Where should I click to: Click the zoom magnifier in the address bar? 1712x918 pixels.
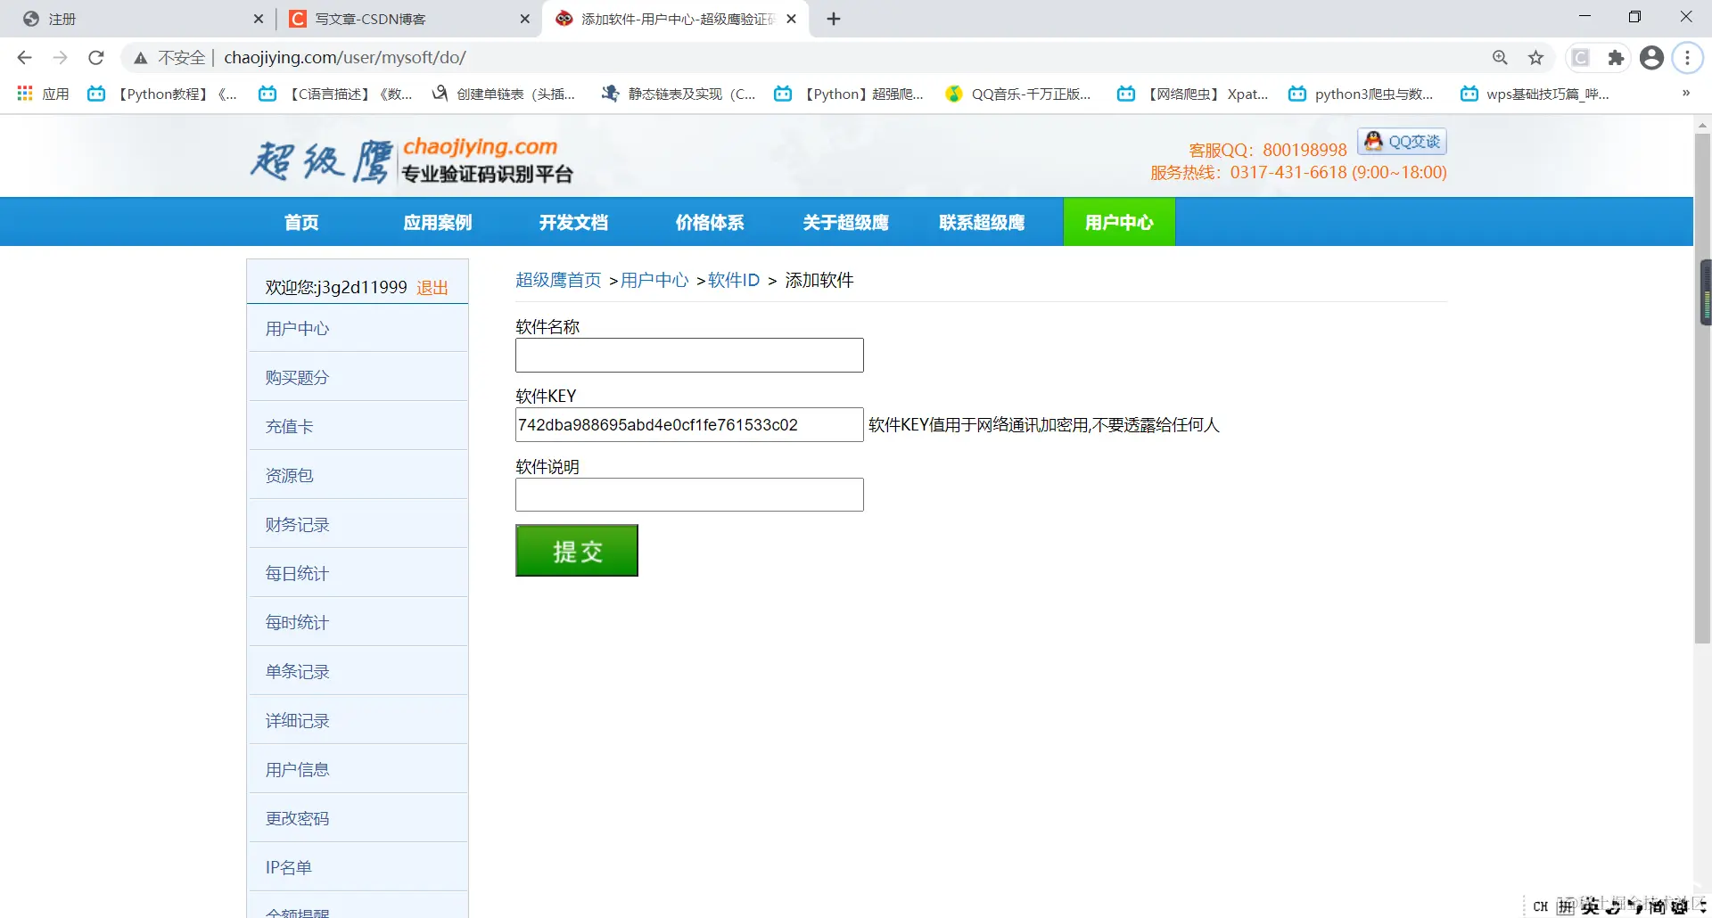coord(1501,57)
